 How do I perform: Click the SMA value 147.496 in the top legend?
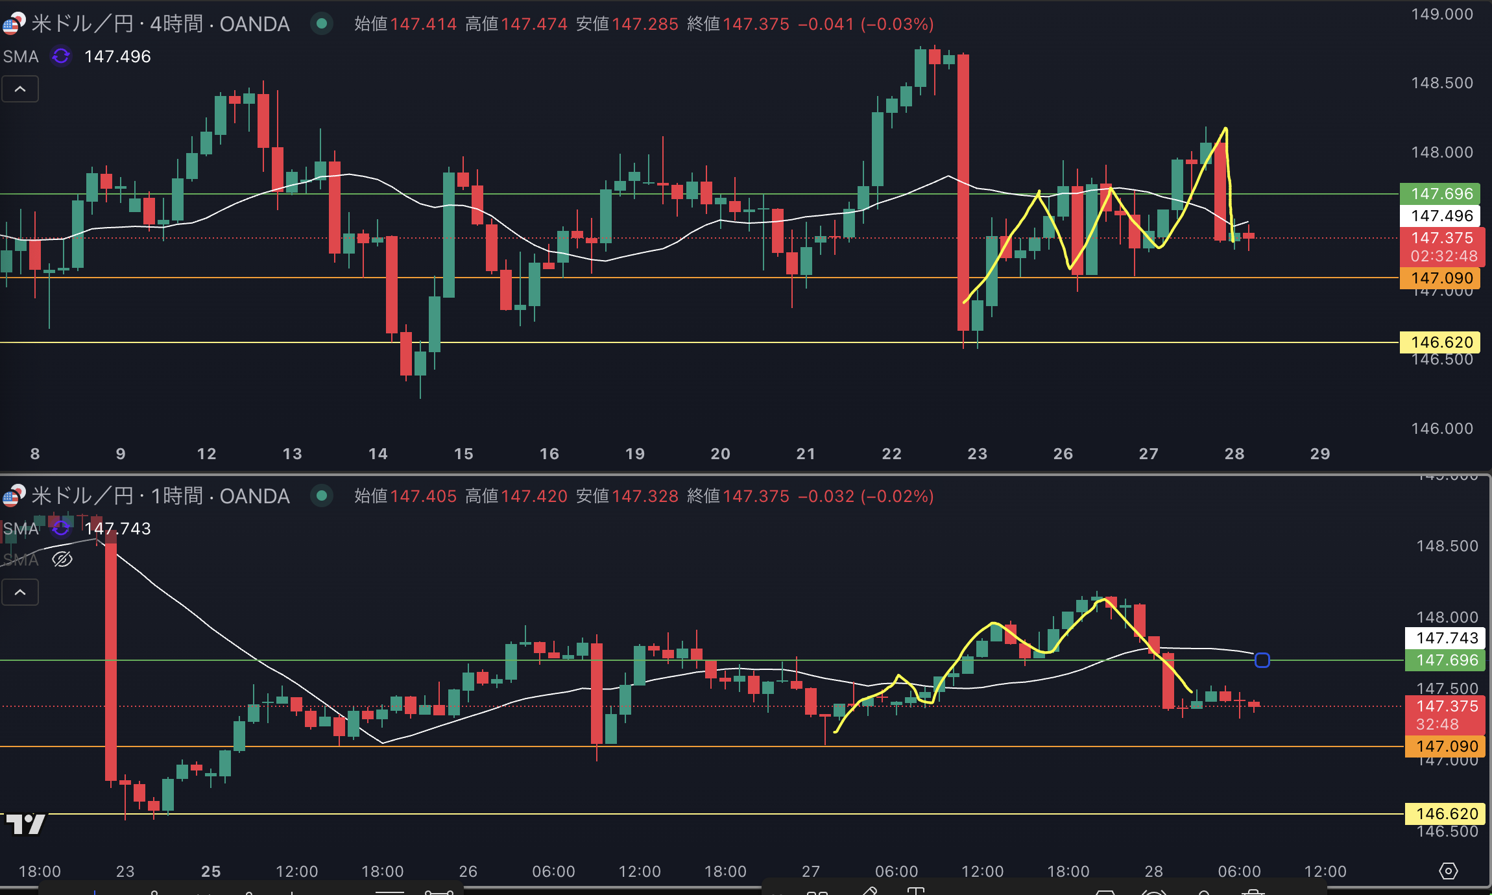tap(117, 56)
